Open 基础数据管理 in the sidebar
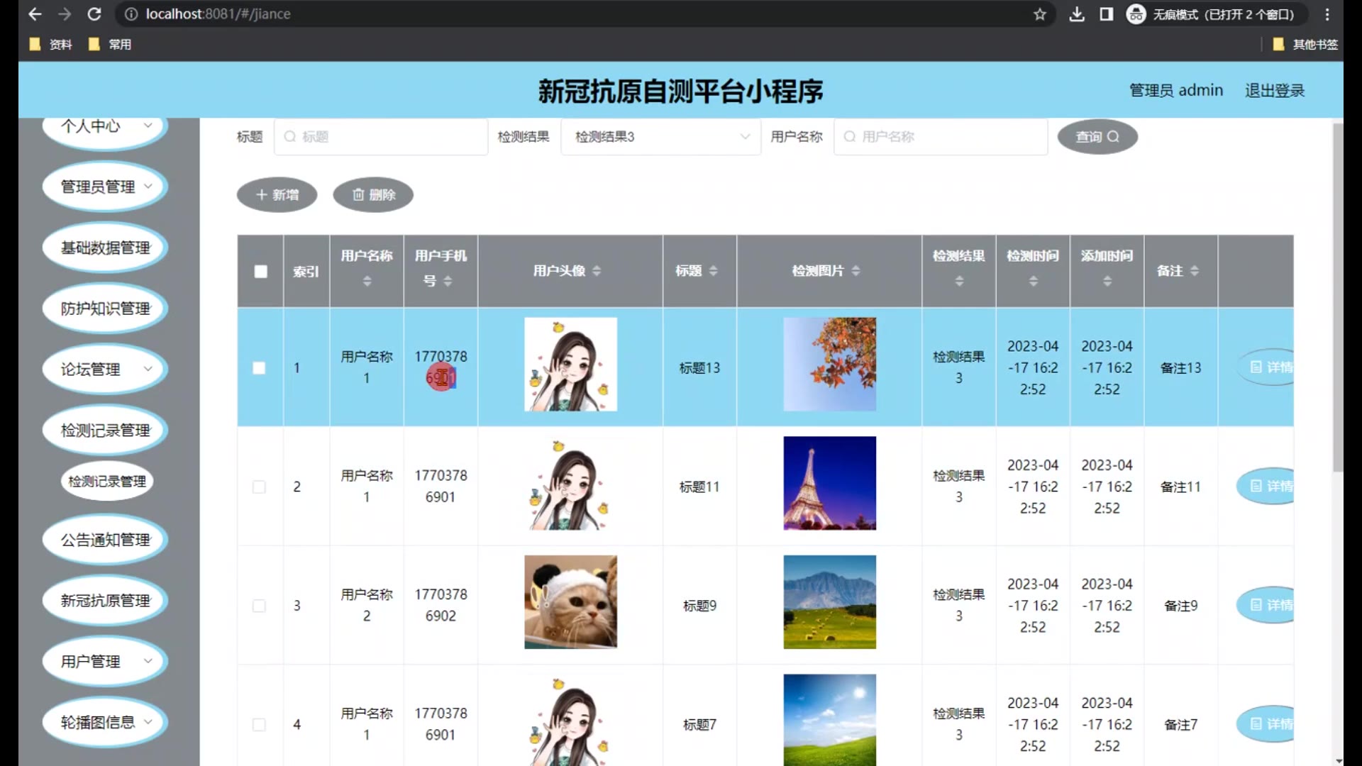This screenshot has width=1362, height=766. [105, 248]
